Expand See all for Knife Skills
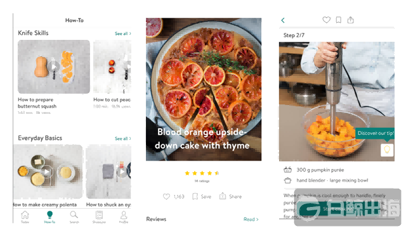Image resolution: width=406 pixels, height=231 pixels. click(x=123, y=34)
